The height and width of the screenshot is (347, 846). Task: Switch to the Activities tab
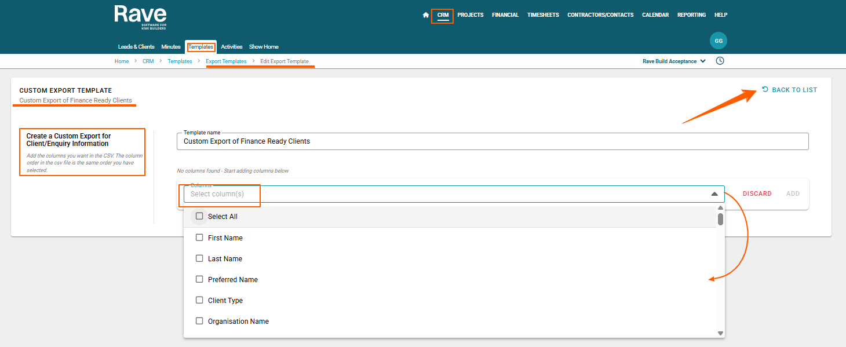pyautogui.click(x=232, y=47)
